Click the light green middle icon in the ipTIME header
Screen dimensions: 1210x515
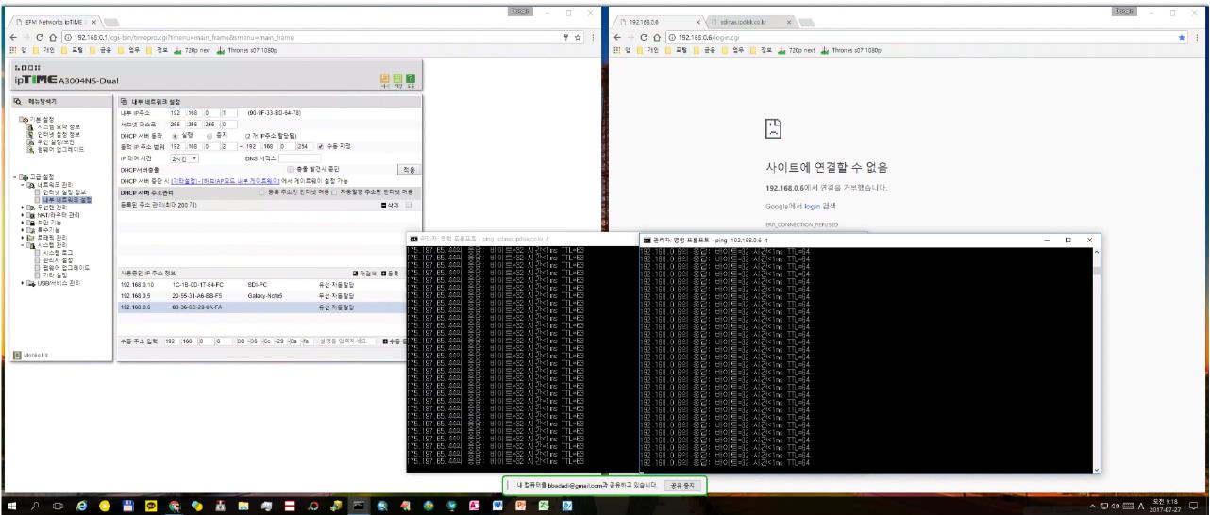397,80
